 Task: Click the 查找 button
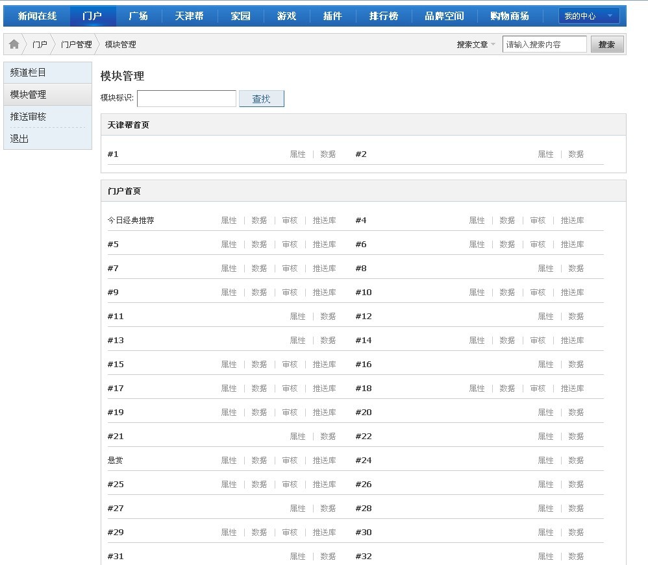[x=262, y=99]
